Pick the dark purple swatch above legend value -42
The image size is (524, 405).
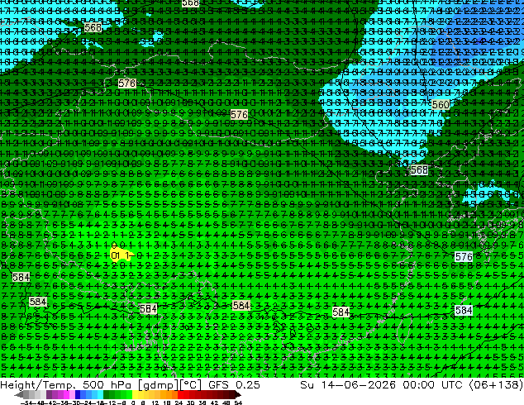point(49,394)
